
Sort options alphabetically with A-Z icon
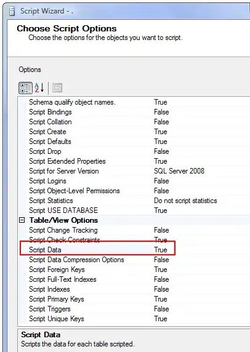pos(39,88)
